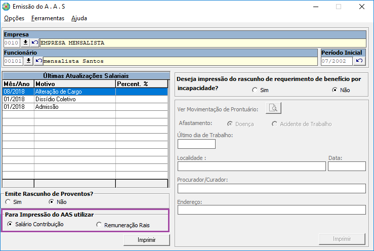The image size is (374, 251).
Task: Click the Período Inicial undo arrow icon
Action: coord(359,61)
